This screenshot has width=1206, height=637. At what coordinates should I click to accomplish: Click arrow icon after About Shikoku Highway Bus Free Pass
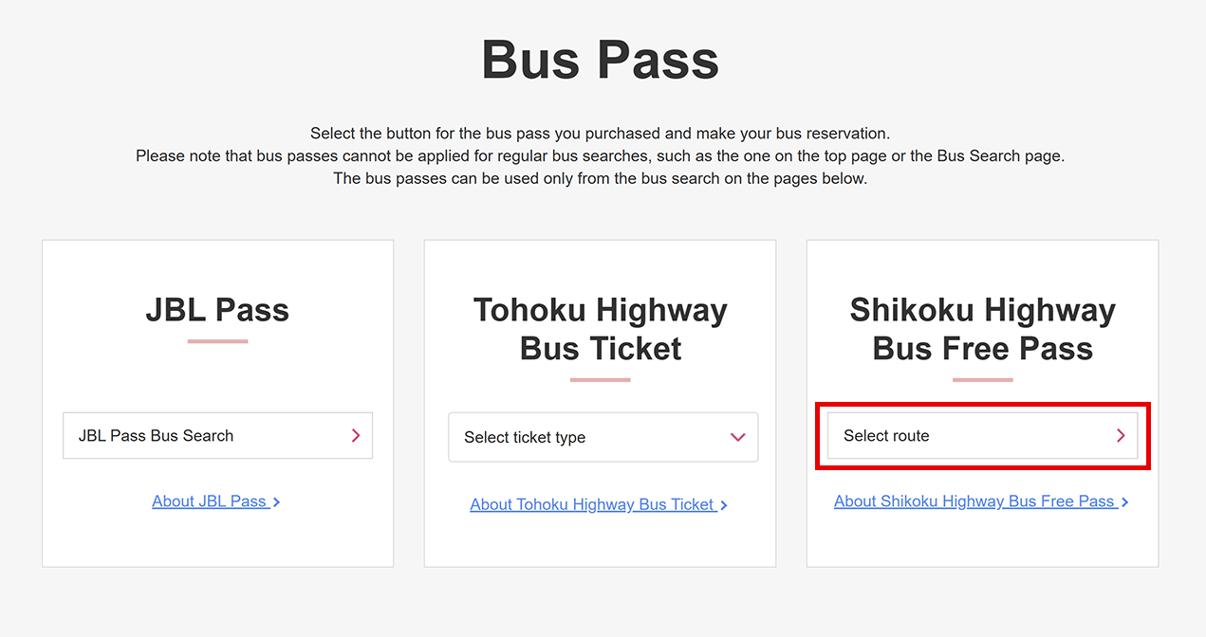(x=1124, y=502)
